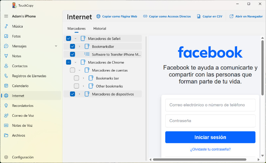Focus the Correo electrónico o teléfono field

click(x=210, y=105)
